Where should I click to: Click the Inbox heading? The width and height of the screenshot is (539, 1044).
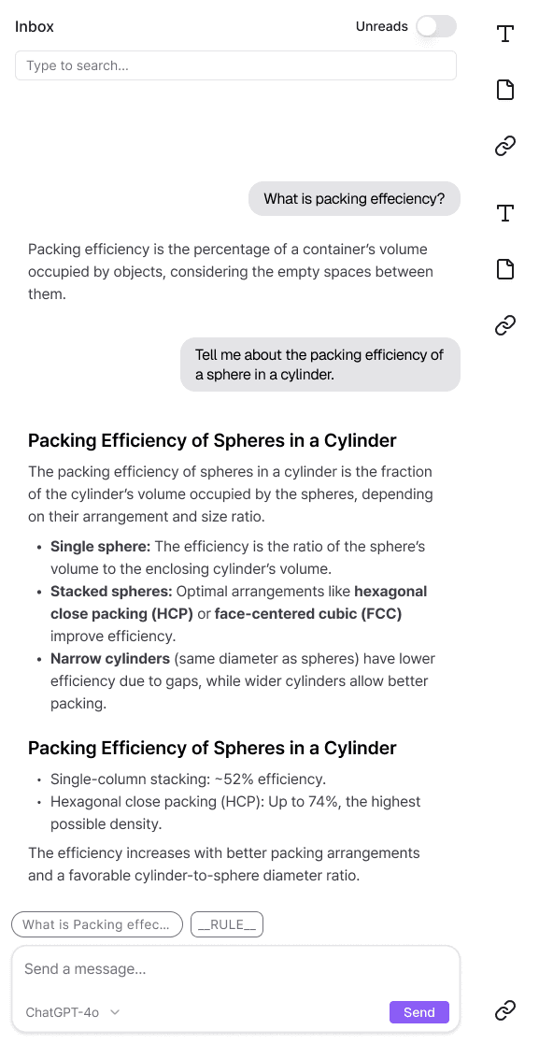click(35, 26)
